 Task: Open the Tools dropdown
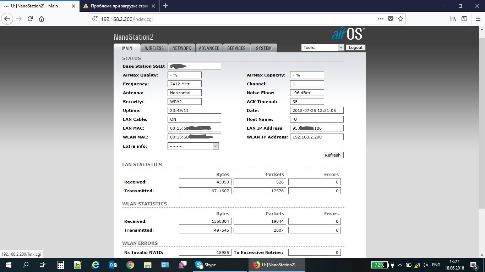point(322,47)
